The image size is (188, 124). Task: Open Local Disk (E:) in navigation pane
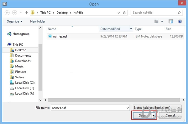point(24,88)
